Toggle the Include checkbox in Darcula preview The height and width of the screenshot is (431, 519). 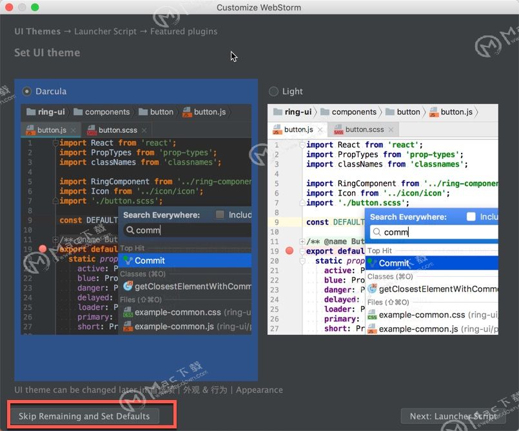click(220, 214)
